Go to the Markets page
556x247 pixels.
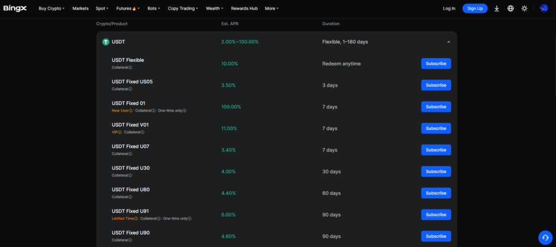(x=80, y=9)
